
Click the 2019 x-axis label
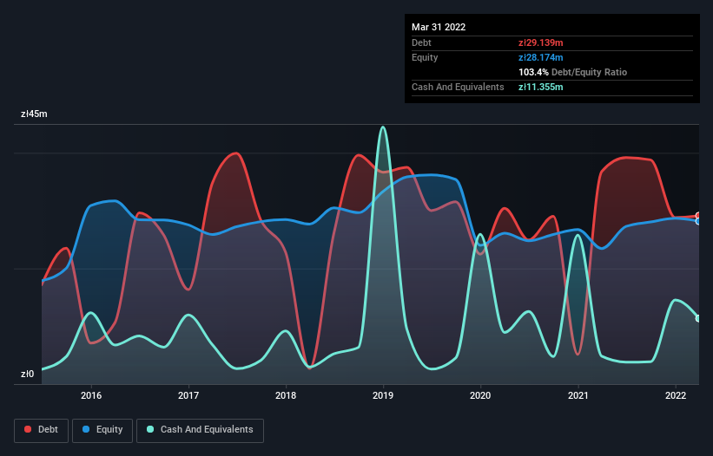tap(383, 395)
